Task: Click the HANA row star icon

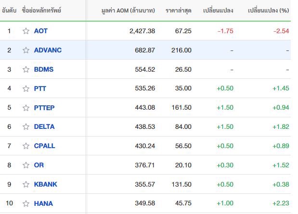Action: tap(26, 203)
